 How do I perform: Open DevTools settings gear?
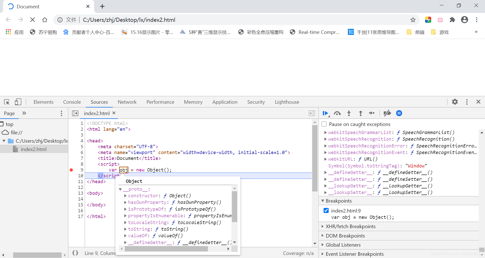(455, 102)
